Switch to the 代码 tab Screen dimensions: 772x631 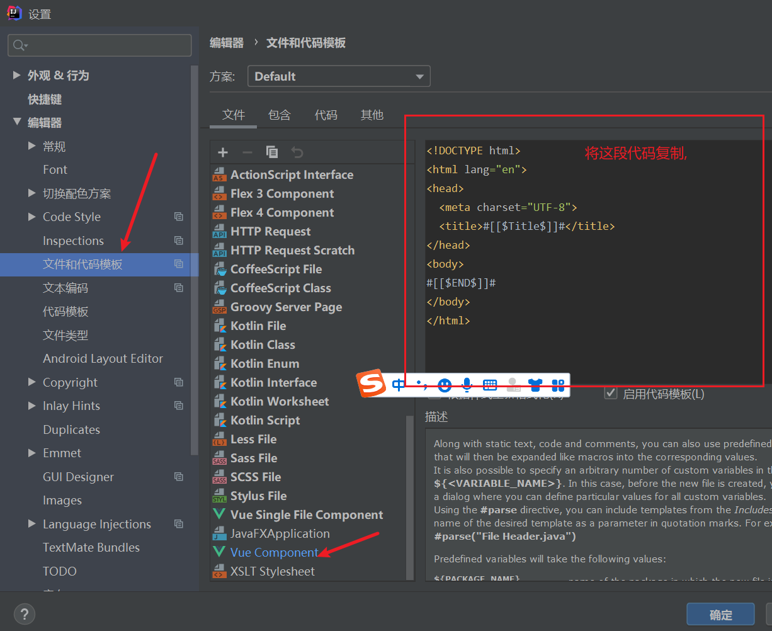click(326, 115)
